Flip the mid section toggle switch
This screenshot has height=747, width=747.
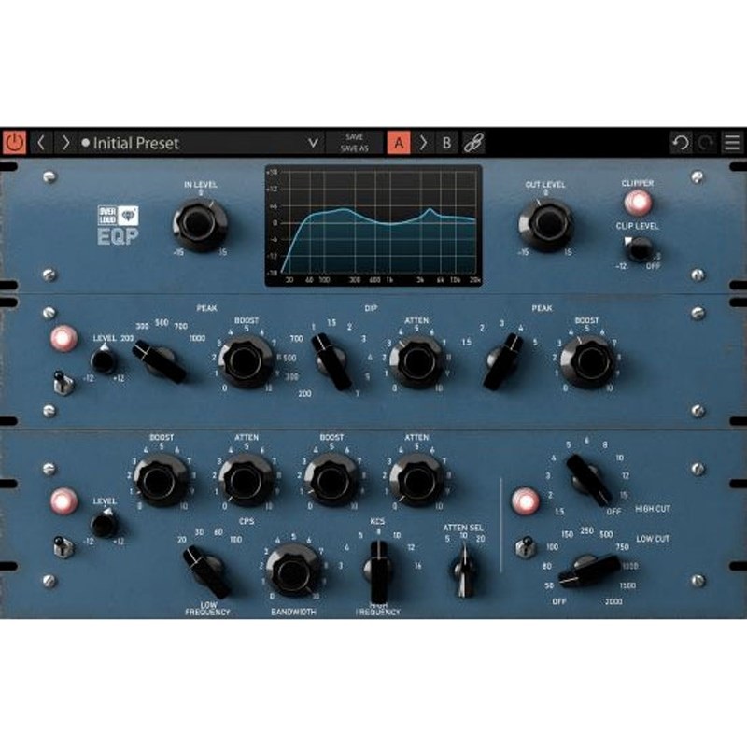coord(63,384)
